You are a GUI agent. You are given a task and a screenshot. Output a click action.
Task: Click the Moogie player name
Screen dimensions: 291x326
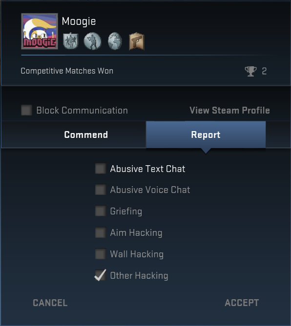point(79,21)
